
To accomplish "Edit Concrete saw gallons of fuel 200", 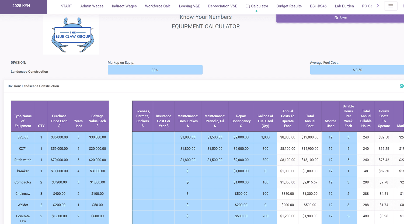I will [265, 217].
